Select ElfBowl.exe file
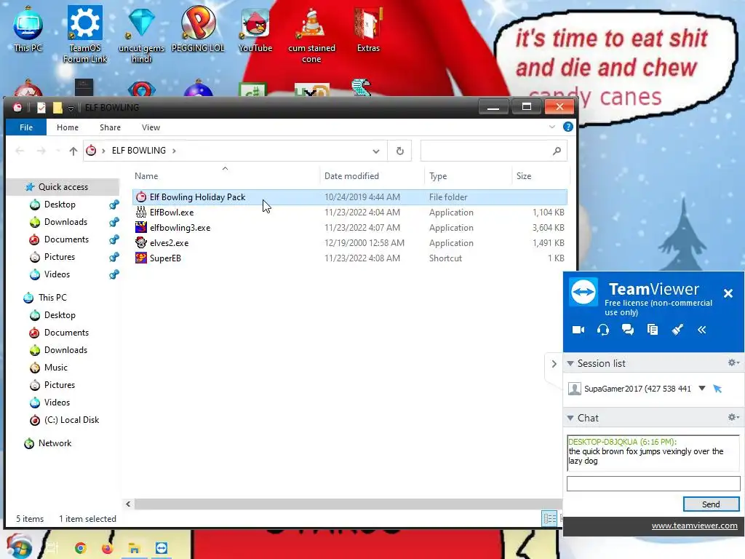The image size is (745, 559). pyautogui.click(x=350, y=213)
